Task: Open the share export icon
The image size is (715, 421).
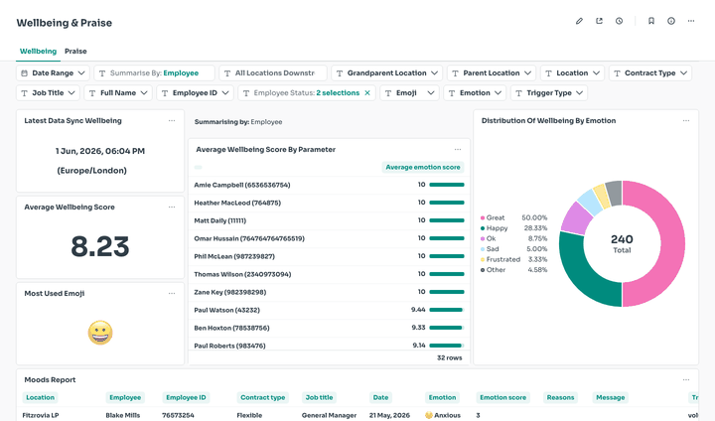Action: (x=599, y=21)
